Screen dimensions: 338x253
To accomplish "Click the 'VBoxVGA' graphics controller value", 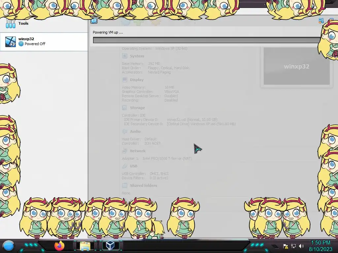I will [172, 92].
